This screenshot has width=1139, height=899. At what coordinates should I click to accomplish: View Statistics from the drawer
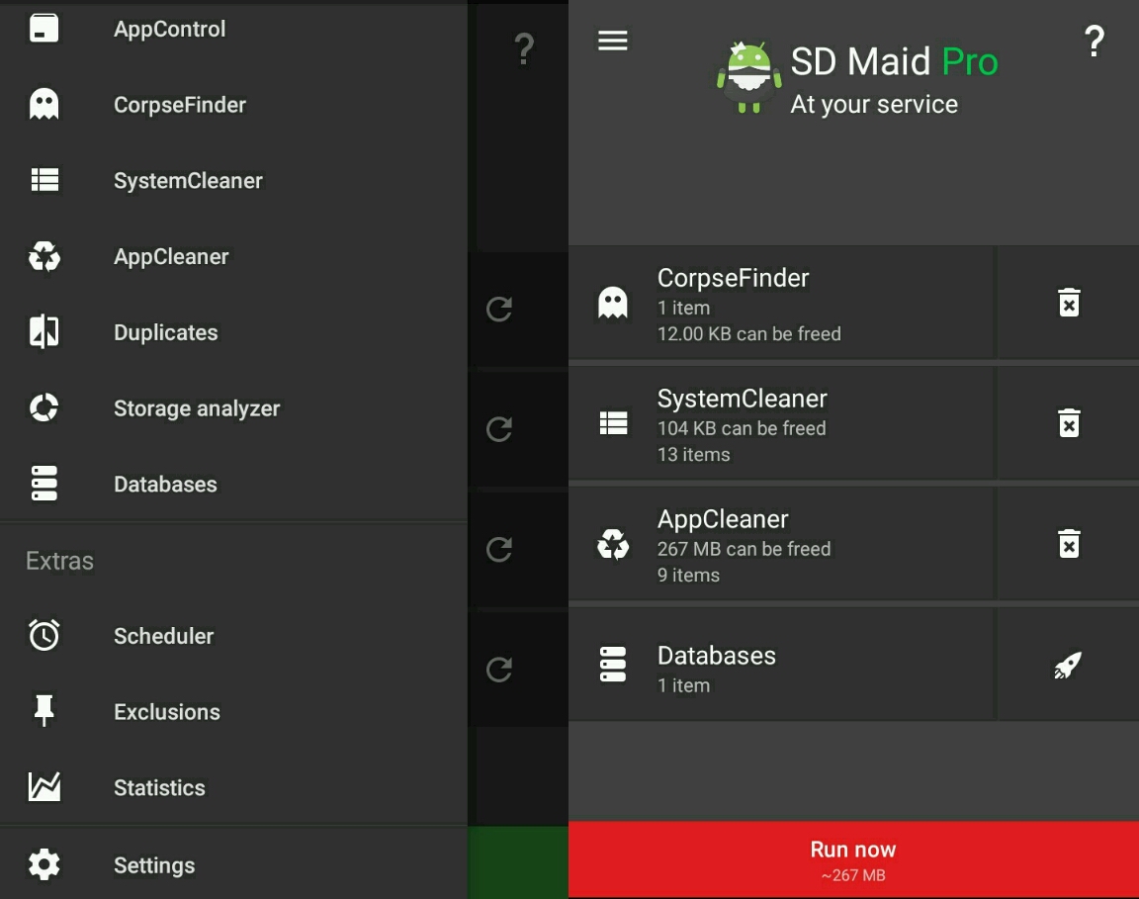(159, 788)
